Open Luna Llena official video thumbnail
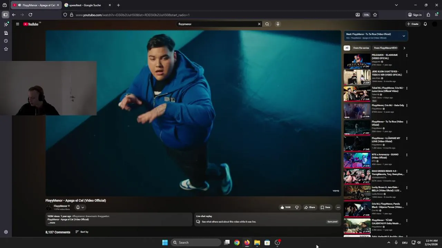The width and height of the screenshot is (442, 248). 357,94
